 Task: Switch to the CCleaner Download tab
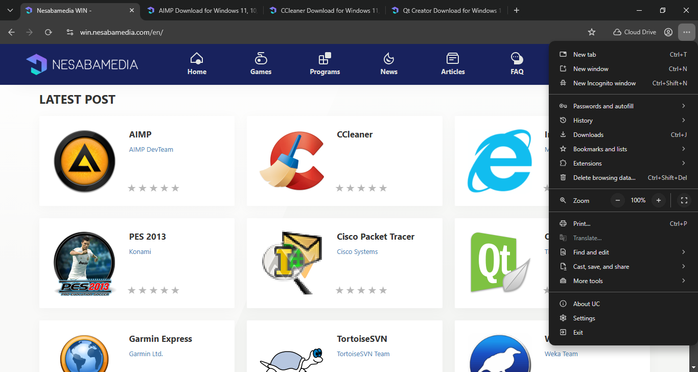coord(323,10)
